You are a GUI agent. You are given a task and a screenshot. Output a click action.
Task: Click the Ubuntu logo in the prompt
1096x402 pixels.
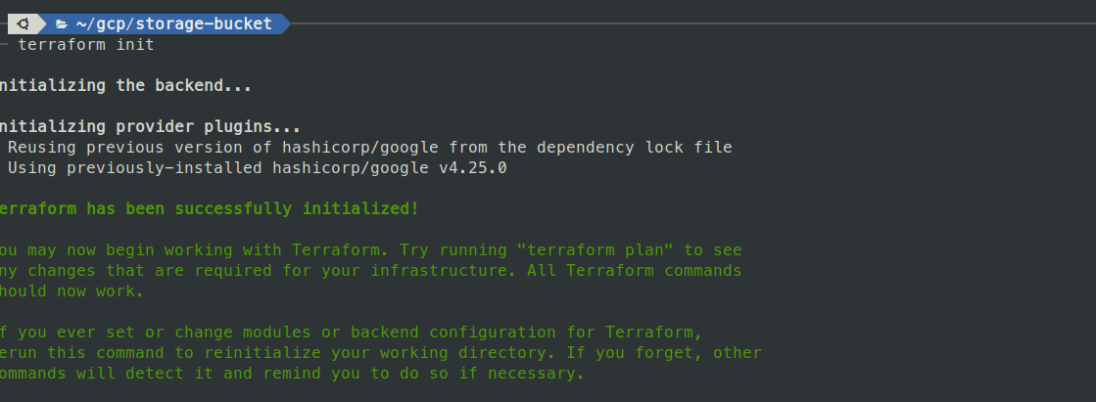coord(22,23)
